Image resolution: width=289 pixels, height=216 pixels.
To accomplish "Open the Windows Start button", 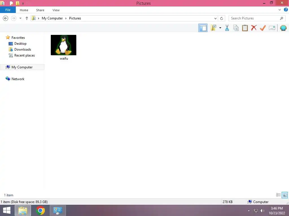I will [7, 210].
